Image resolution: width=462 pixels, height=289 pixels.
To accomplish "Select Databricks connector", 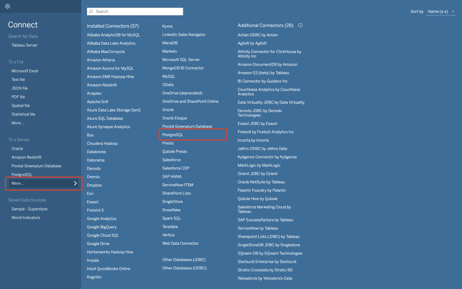I will click(x=96, y=152).
